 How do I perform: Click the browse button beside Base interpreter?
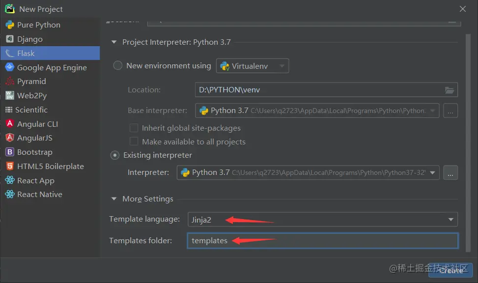tap(450, 111)
